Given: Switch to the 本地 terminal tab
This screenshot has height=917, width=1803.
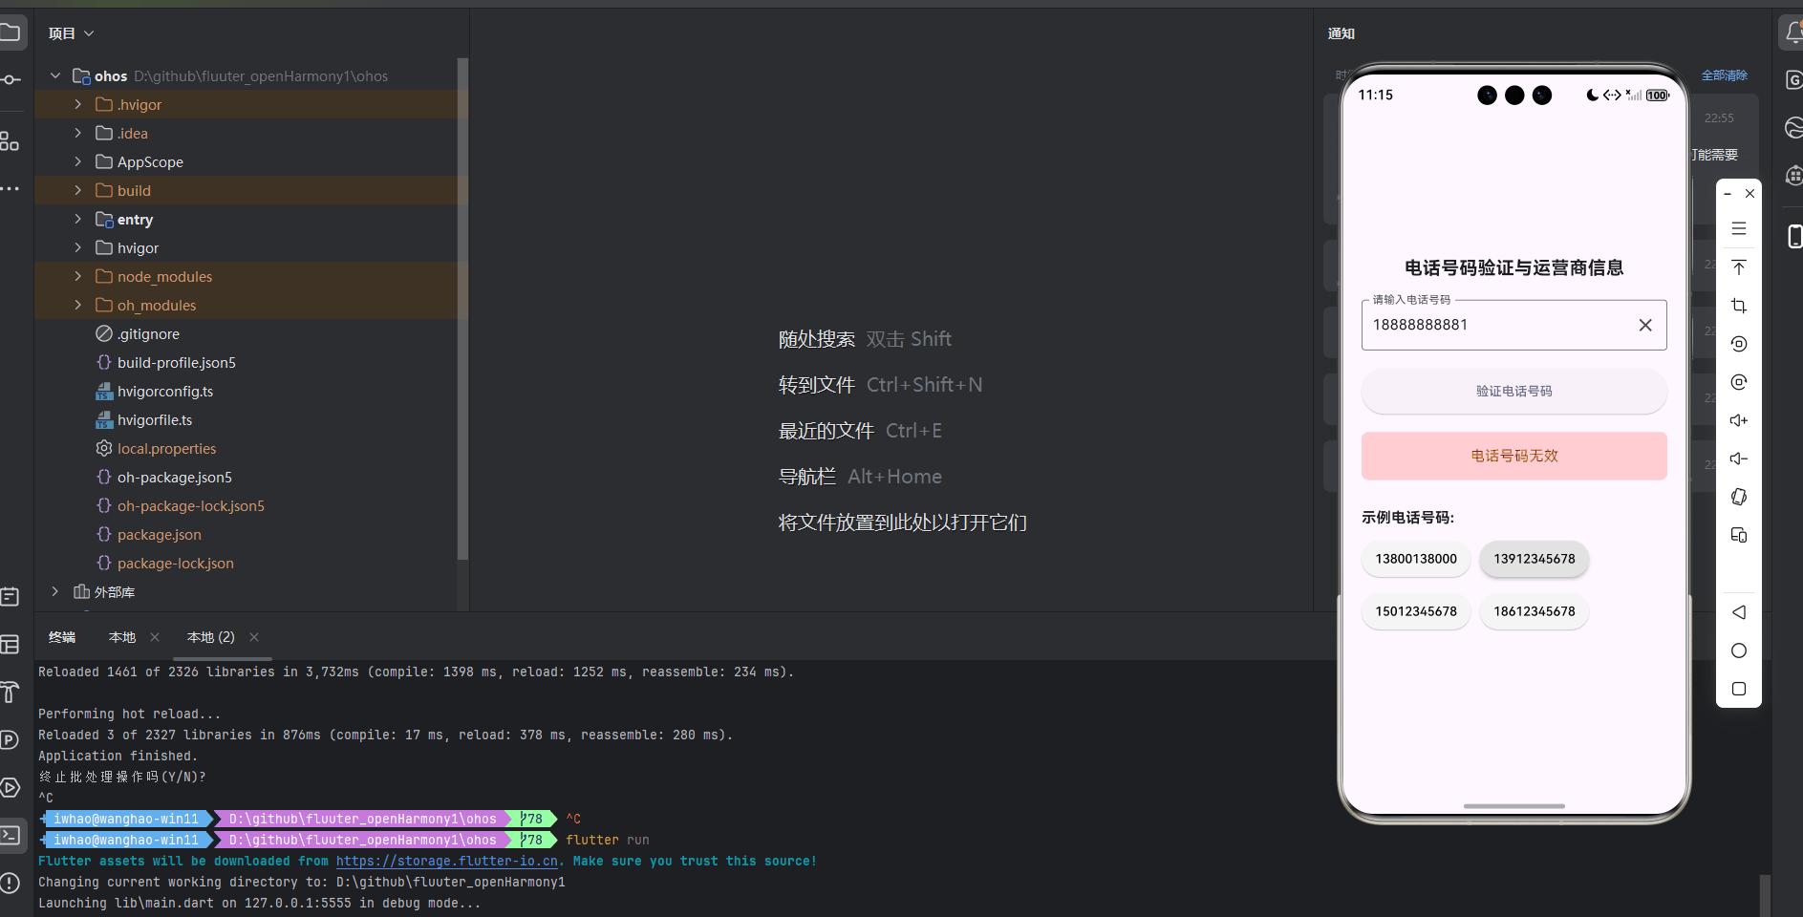Looking at the screenshot, I should 122,637.
